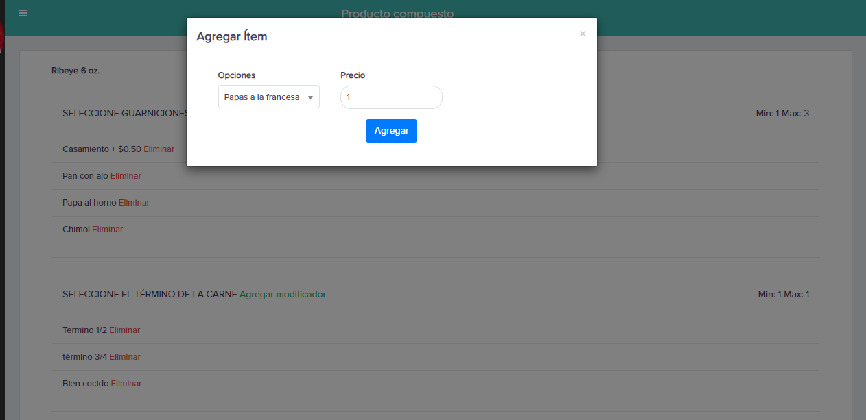Screen dimensions: 866x420
Task: Click SELECCIONE EL TÉRMINO DE LA CARNE heading
Action: click(150, 295)
